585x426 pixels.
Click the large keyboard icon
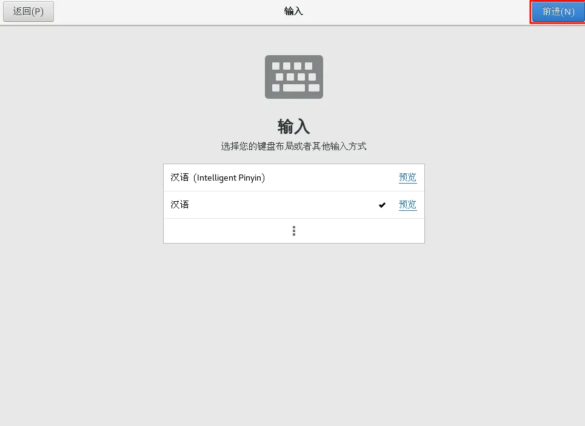point(294,77)
